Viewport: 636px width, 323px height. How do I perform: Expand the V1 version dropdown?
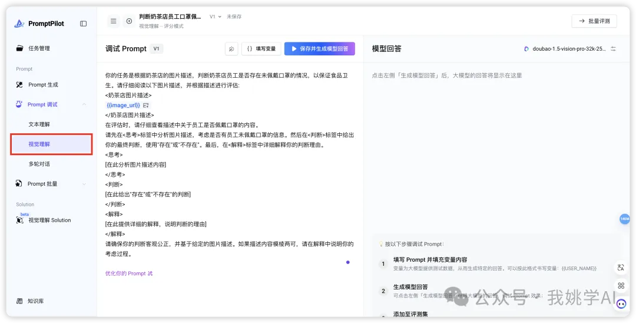pyautogui.click(x=216, y=17)
